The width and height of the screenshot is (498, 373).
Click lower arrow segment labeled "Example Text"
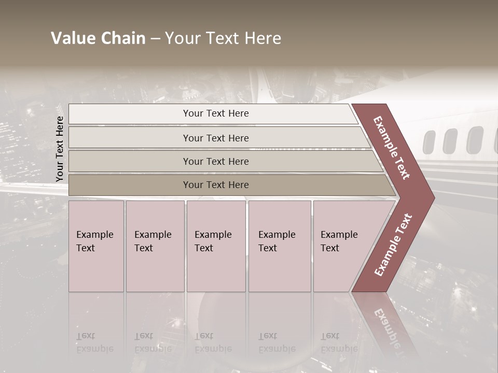[x=393, y=245]
